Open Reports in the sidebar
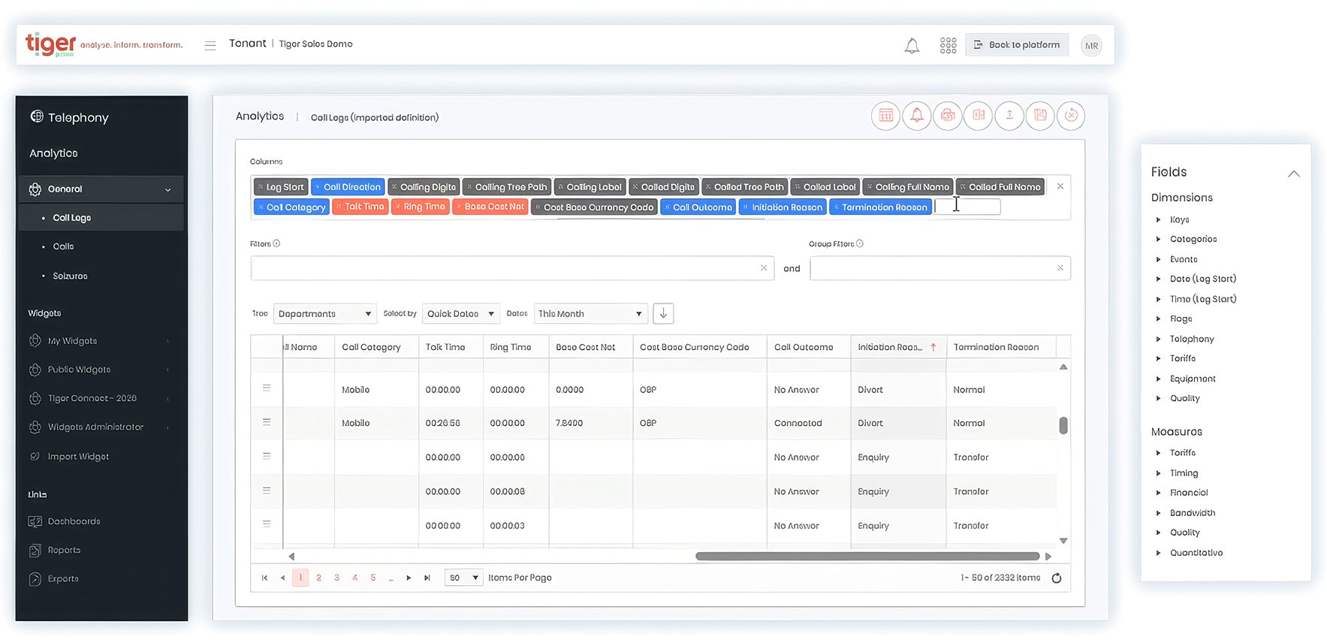 pos(64,550)
